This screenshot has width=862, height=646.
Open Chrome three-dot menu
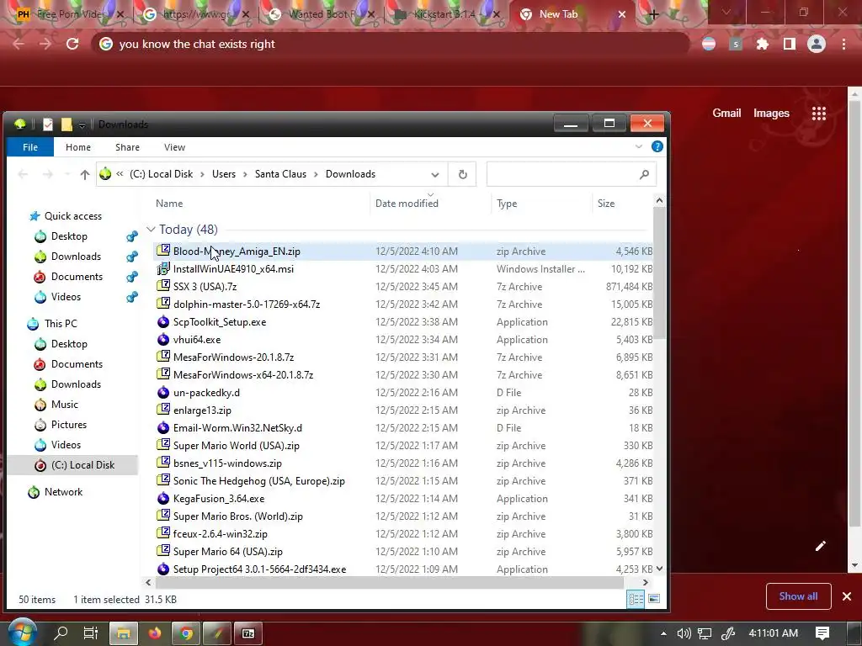coord(843,44)
